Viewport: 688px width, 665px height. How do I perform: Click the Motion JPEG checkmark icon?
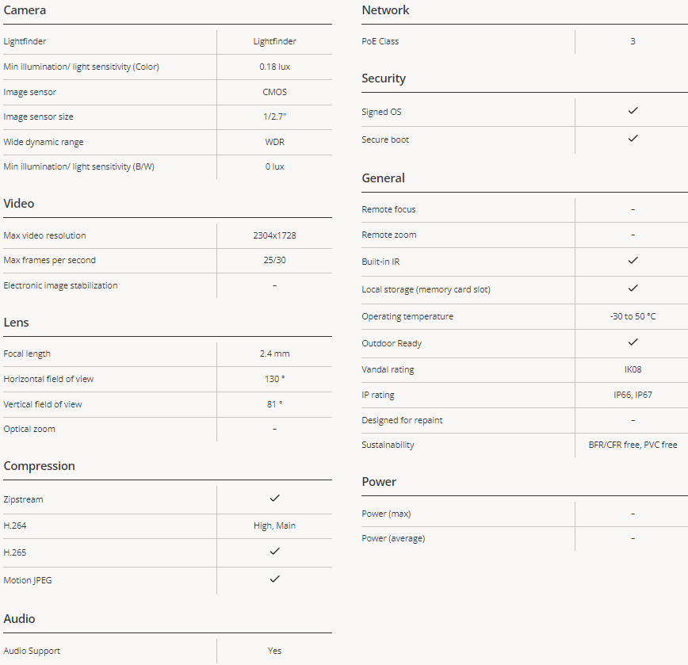[x=274, y=579]
